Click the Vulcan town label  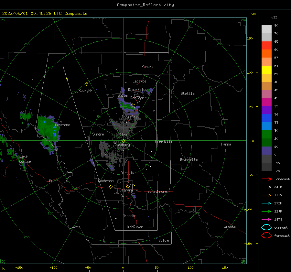click(x=164, y=240)
